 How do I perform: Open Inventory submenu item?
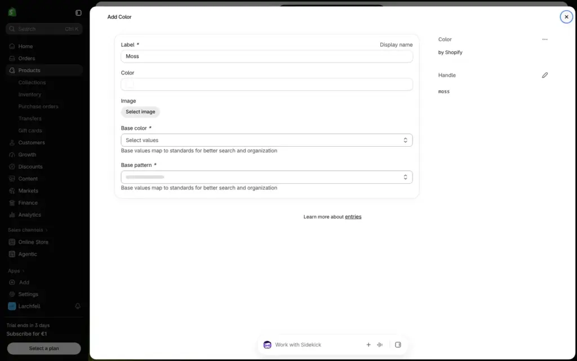tap(30, 94)
